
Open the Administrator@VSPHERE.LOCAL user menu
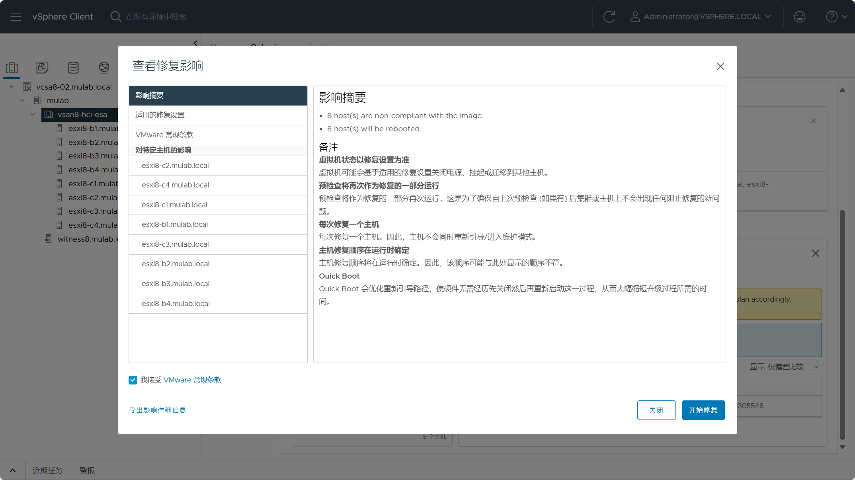(x=701, y=17)
